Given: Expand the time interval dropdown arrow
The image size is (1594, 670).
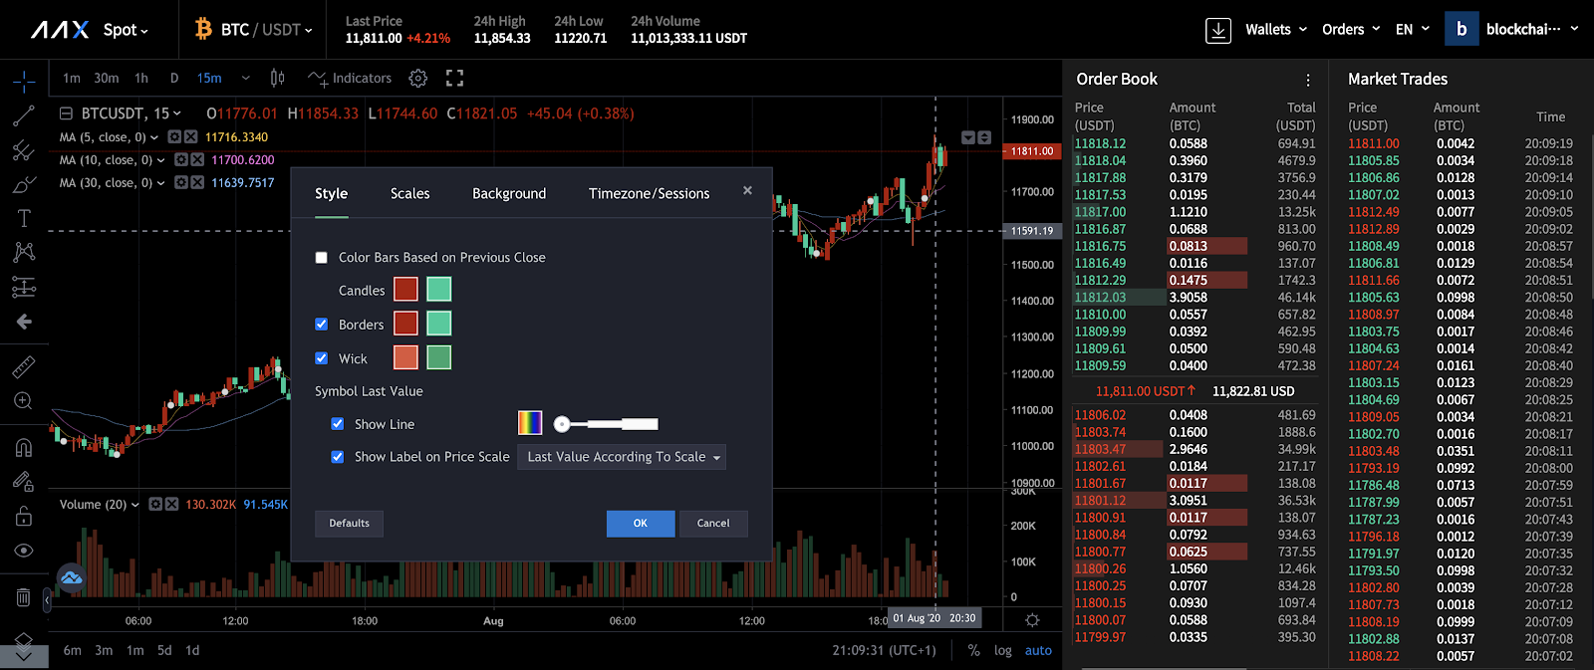Looking at the screenshot, I should tap(245, 78).
